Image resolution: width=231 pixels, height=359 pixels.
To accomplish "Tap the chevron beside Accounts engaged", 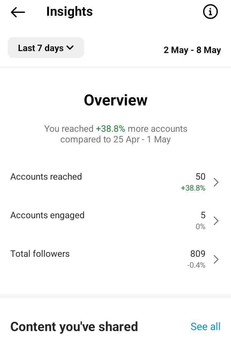I will point(216,220).
